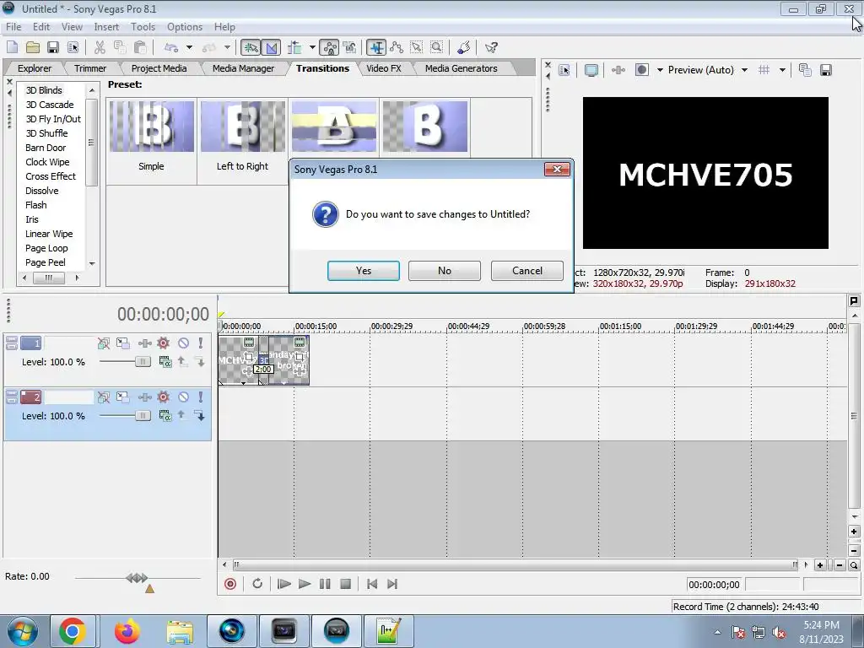Open the Redo history dropdown arrow
Viewport: 864px width, 648px height.
coord(227,48)
